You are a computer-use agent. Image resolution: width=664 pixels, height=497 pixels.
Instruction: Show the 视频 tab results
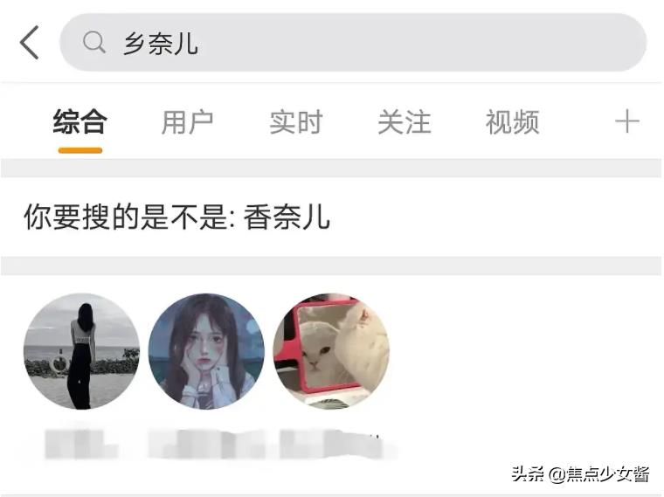[x=512, y=122]
